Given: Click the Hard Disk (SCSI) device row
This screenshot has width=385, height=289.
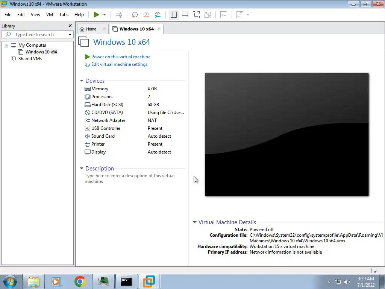Looking at the screenshot, I should tap(134, 105).
